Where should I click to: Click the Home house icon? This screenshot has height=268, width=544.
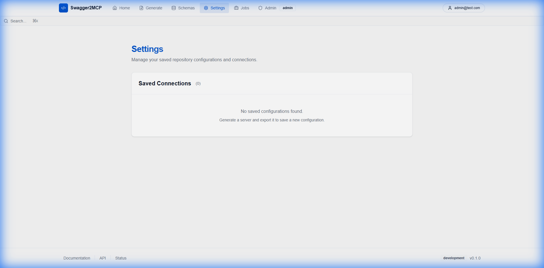coord(115,8)
